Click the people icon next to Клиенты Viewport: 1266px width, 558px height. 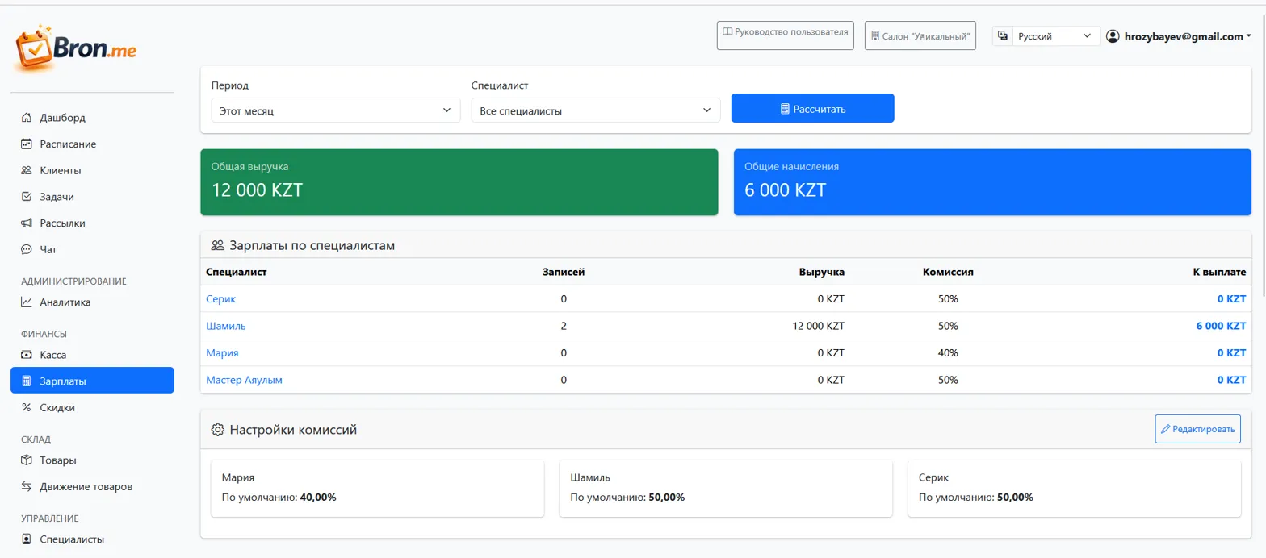(27, 171)
